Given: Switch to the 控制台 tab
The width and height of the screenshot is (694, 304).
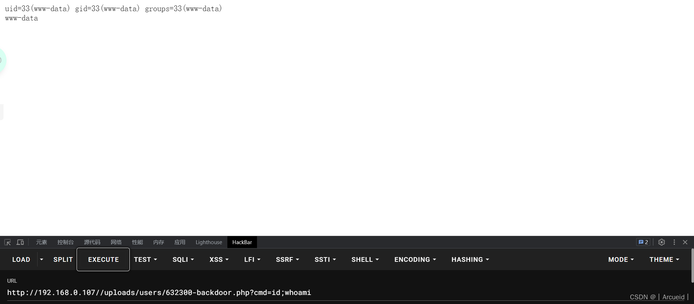Looking at the screenshot, I should tap(65, 242).
